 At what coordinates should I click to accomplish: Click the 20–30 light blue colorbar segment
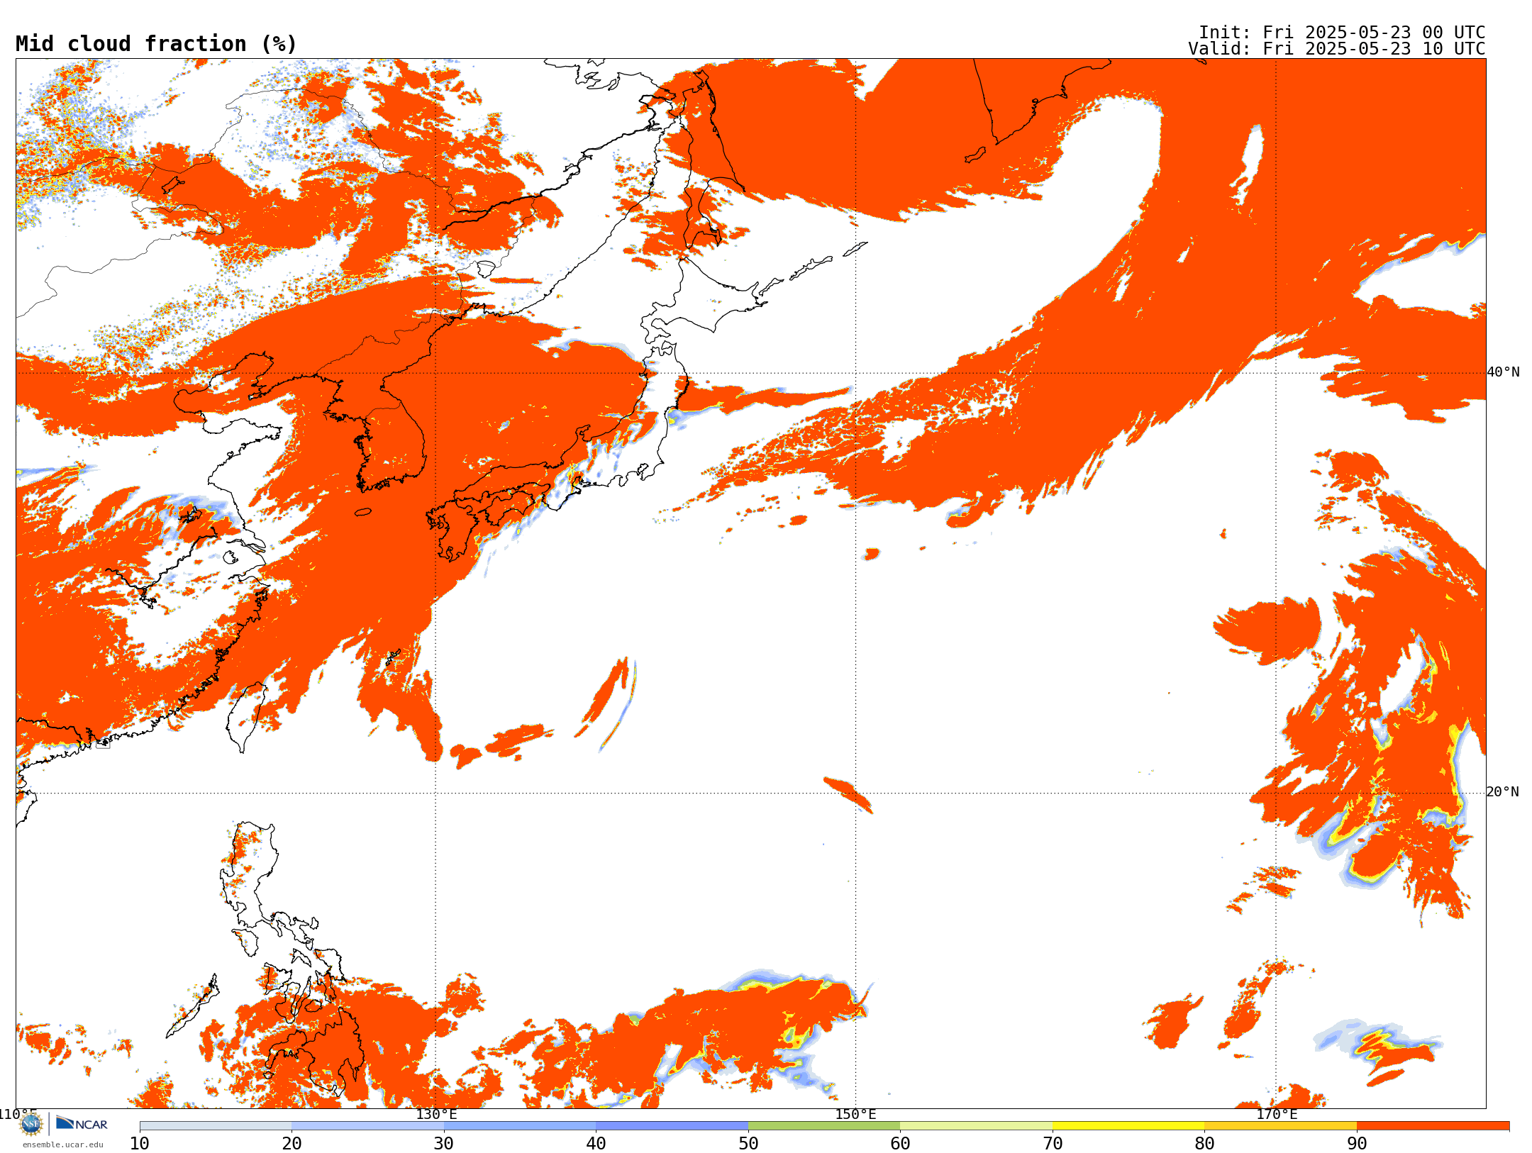pyautogui.click(x=367, y=1126)
